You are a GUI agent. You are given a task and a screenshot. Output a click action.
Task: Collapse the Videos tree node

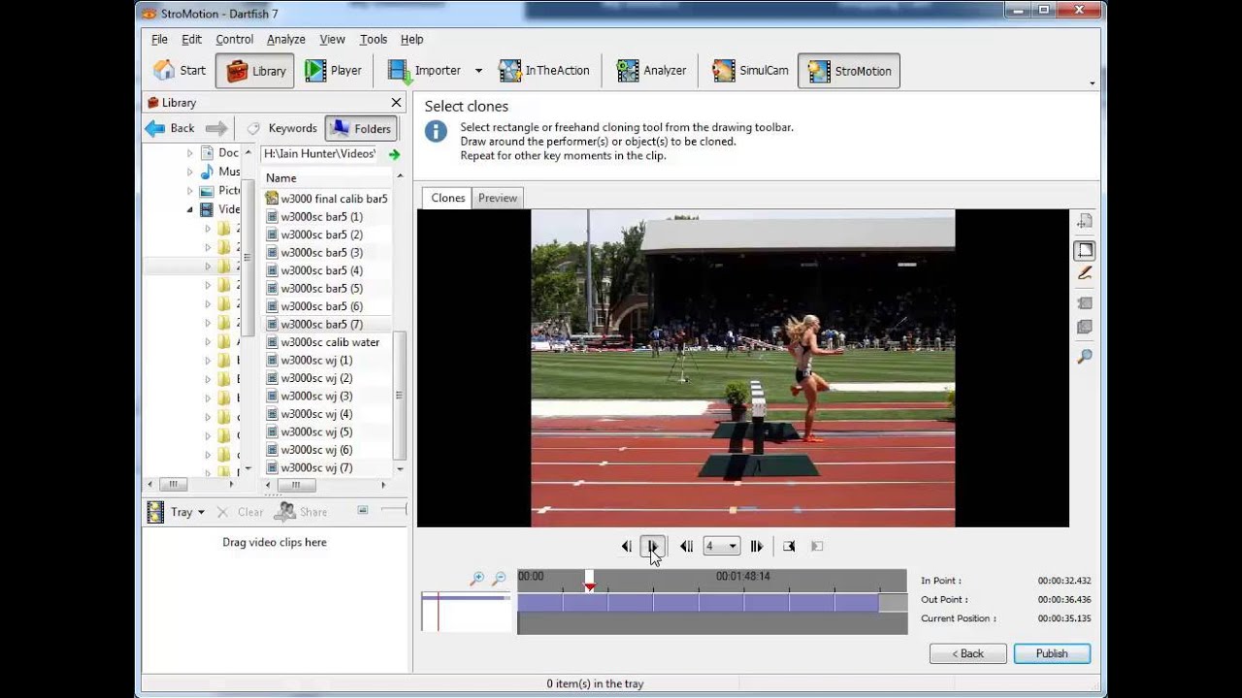(190, 209)
